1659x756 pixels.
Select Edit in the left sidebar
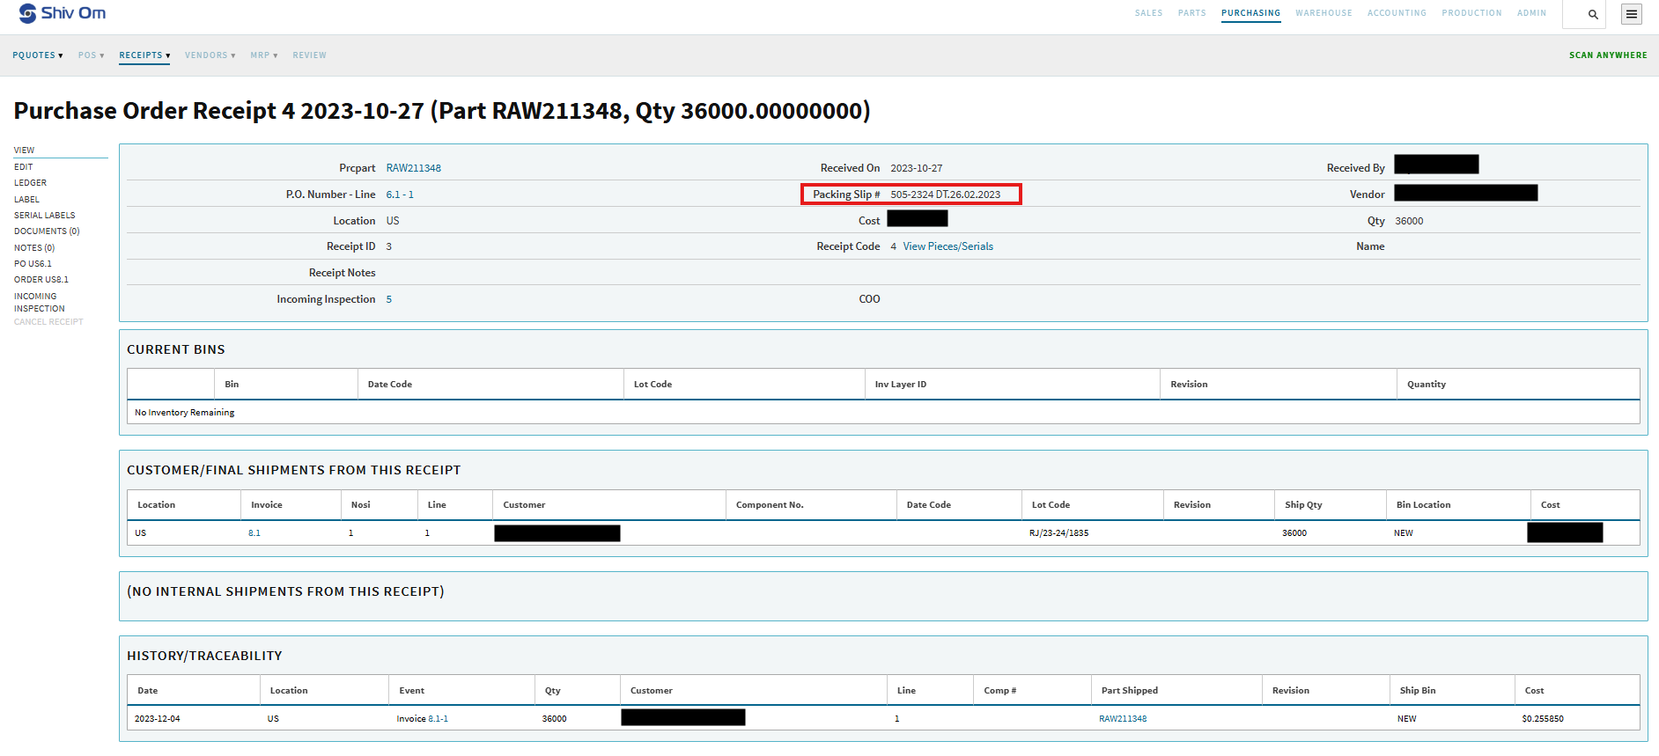(24, 166)
